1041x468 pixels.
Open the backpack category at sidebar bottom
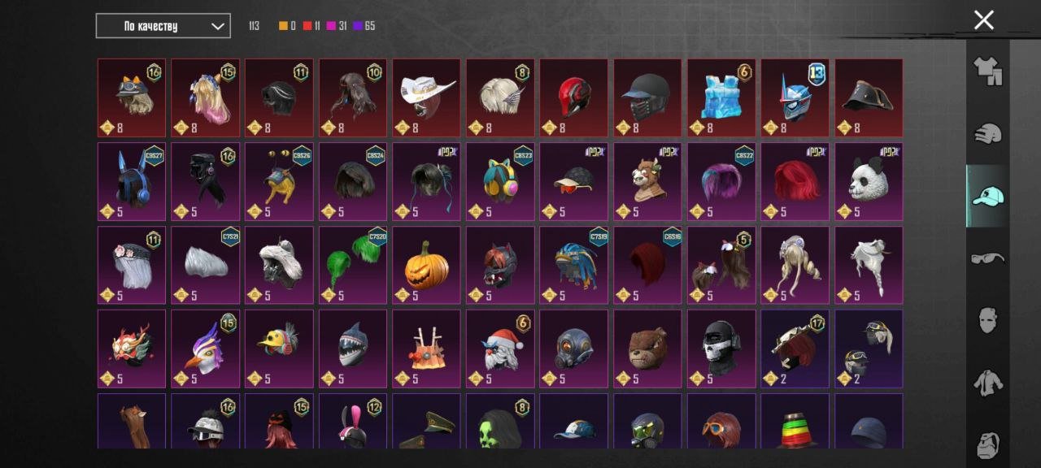(x=987, y=444)
